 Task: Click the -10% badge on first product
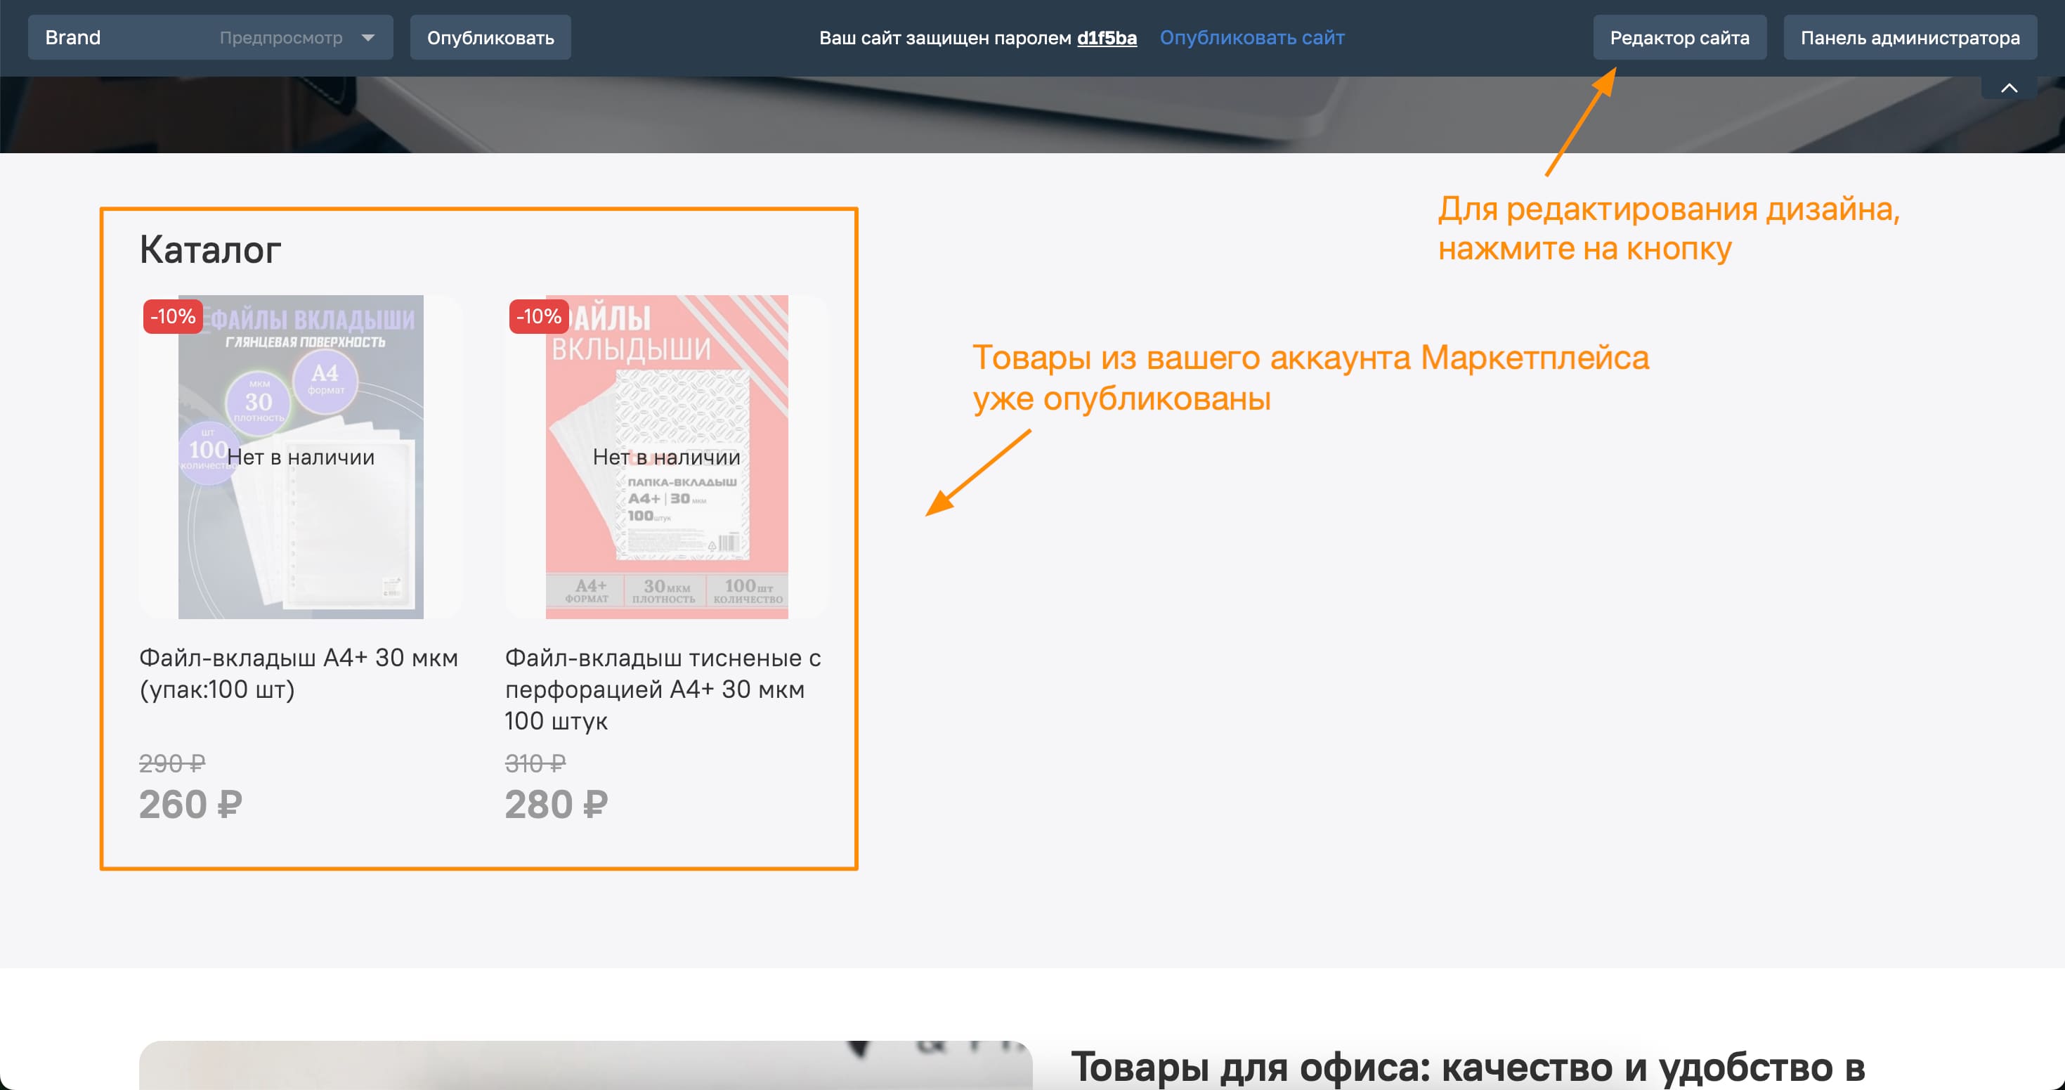[x=172, y=317]
